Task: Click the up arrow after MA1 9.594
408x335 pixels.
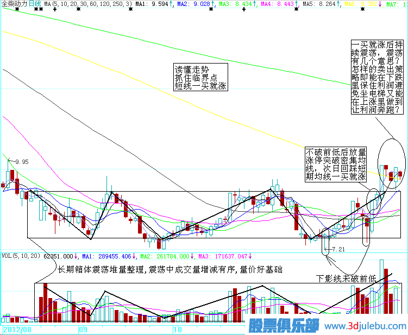Action: [x=171, y=4]
